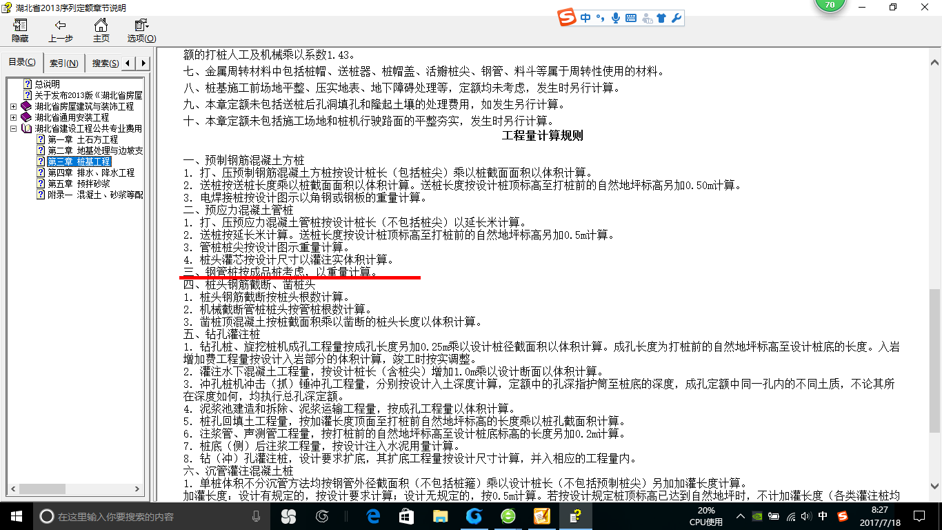
Task: Open the orange notes taskbar app
Action: point(541,516)
